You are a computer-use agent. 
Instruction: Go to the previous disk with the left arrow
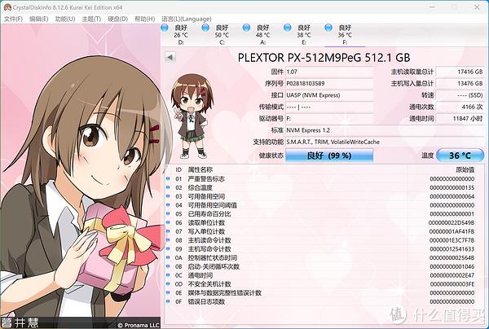[x=170, y=57]
